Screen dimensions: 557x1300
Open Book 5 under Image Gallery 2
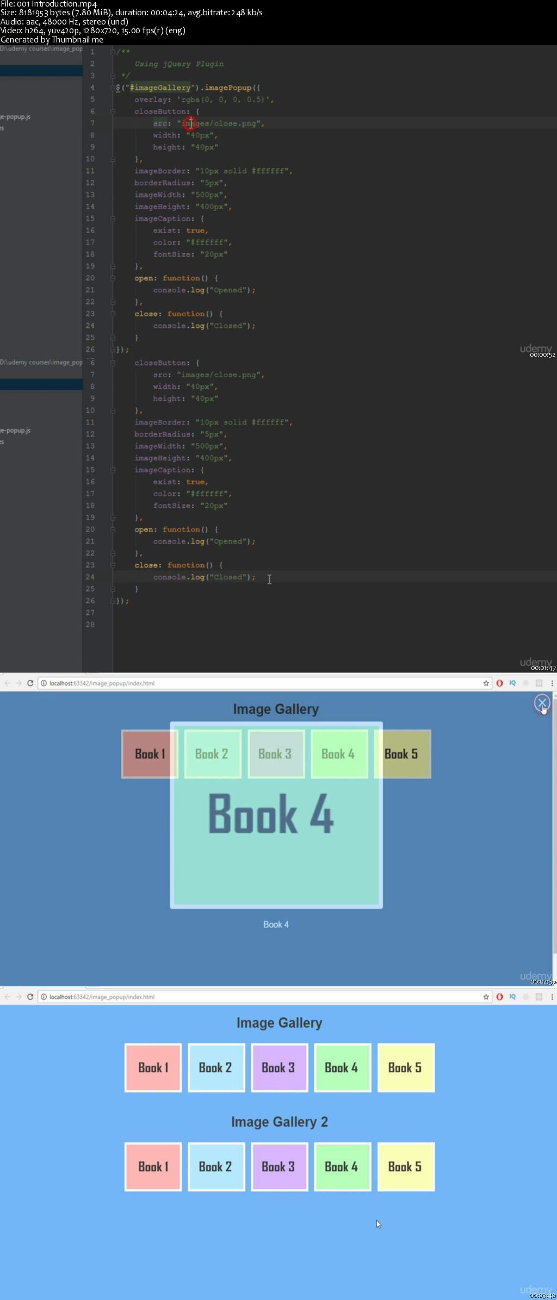pyautogui.click(x=406, y=1167)
